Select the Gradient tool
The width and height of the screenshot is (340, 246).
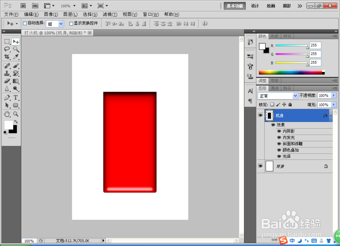(x=16, y=81)
